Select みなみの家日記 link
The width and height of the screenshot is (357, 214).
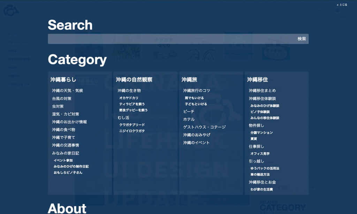pos(66,153)
